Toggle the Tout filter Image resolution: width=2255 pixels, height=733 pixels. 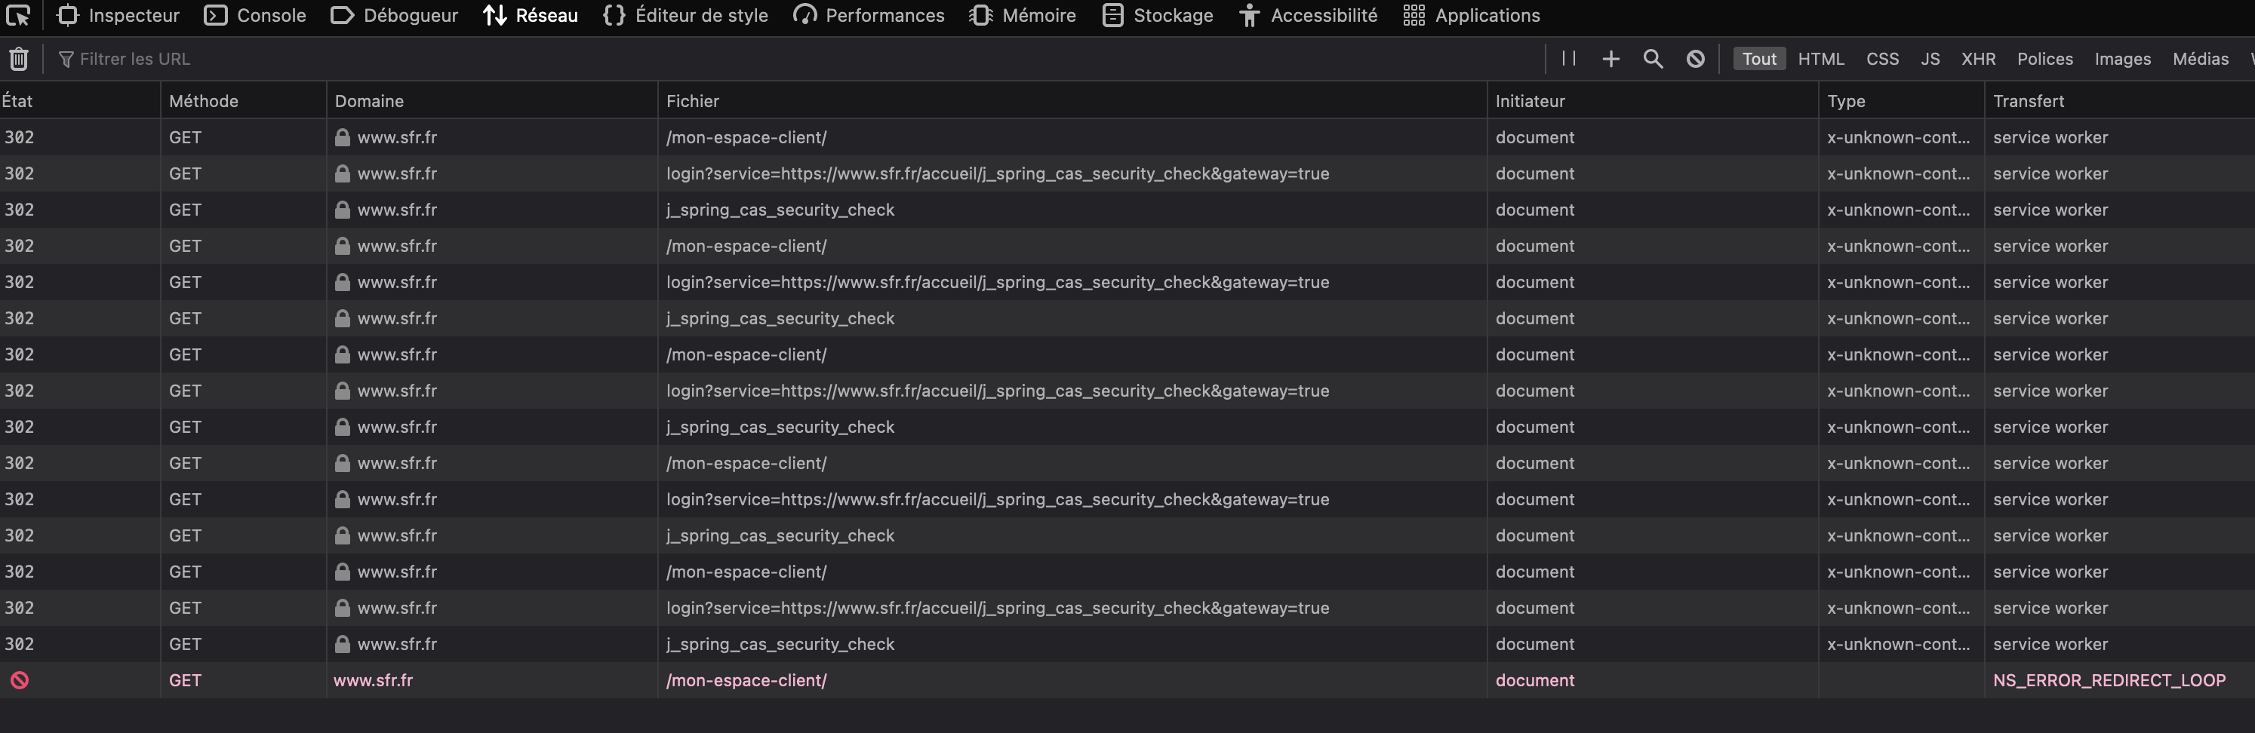pyautogui.click(x=1758, y=59)
